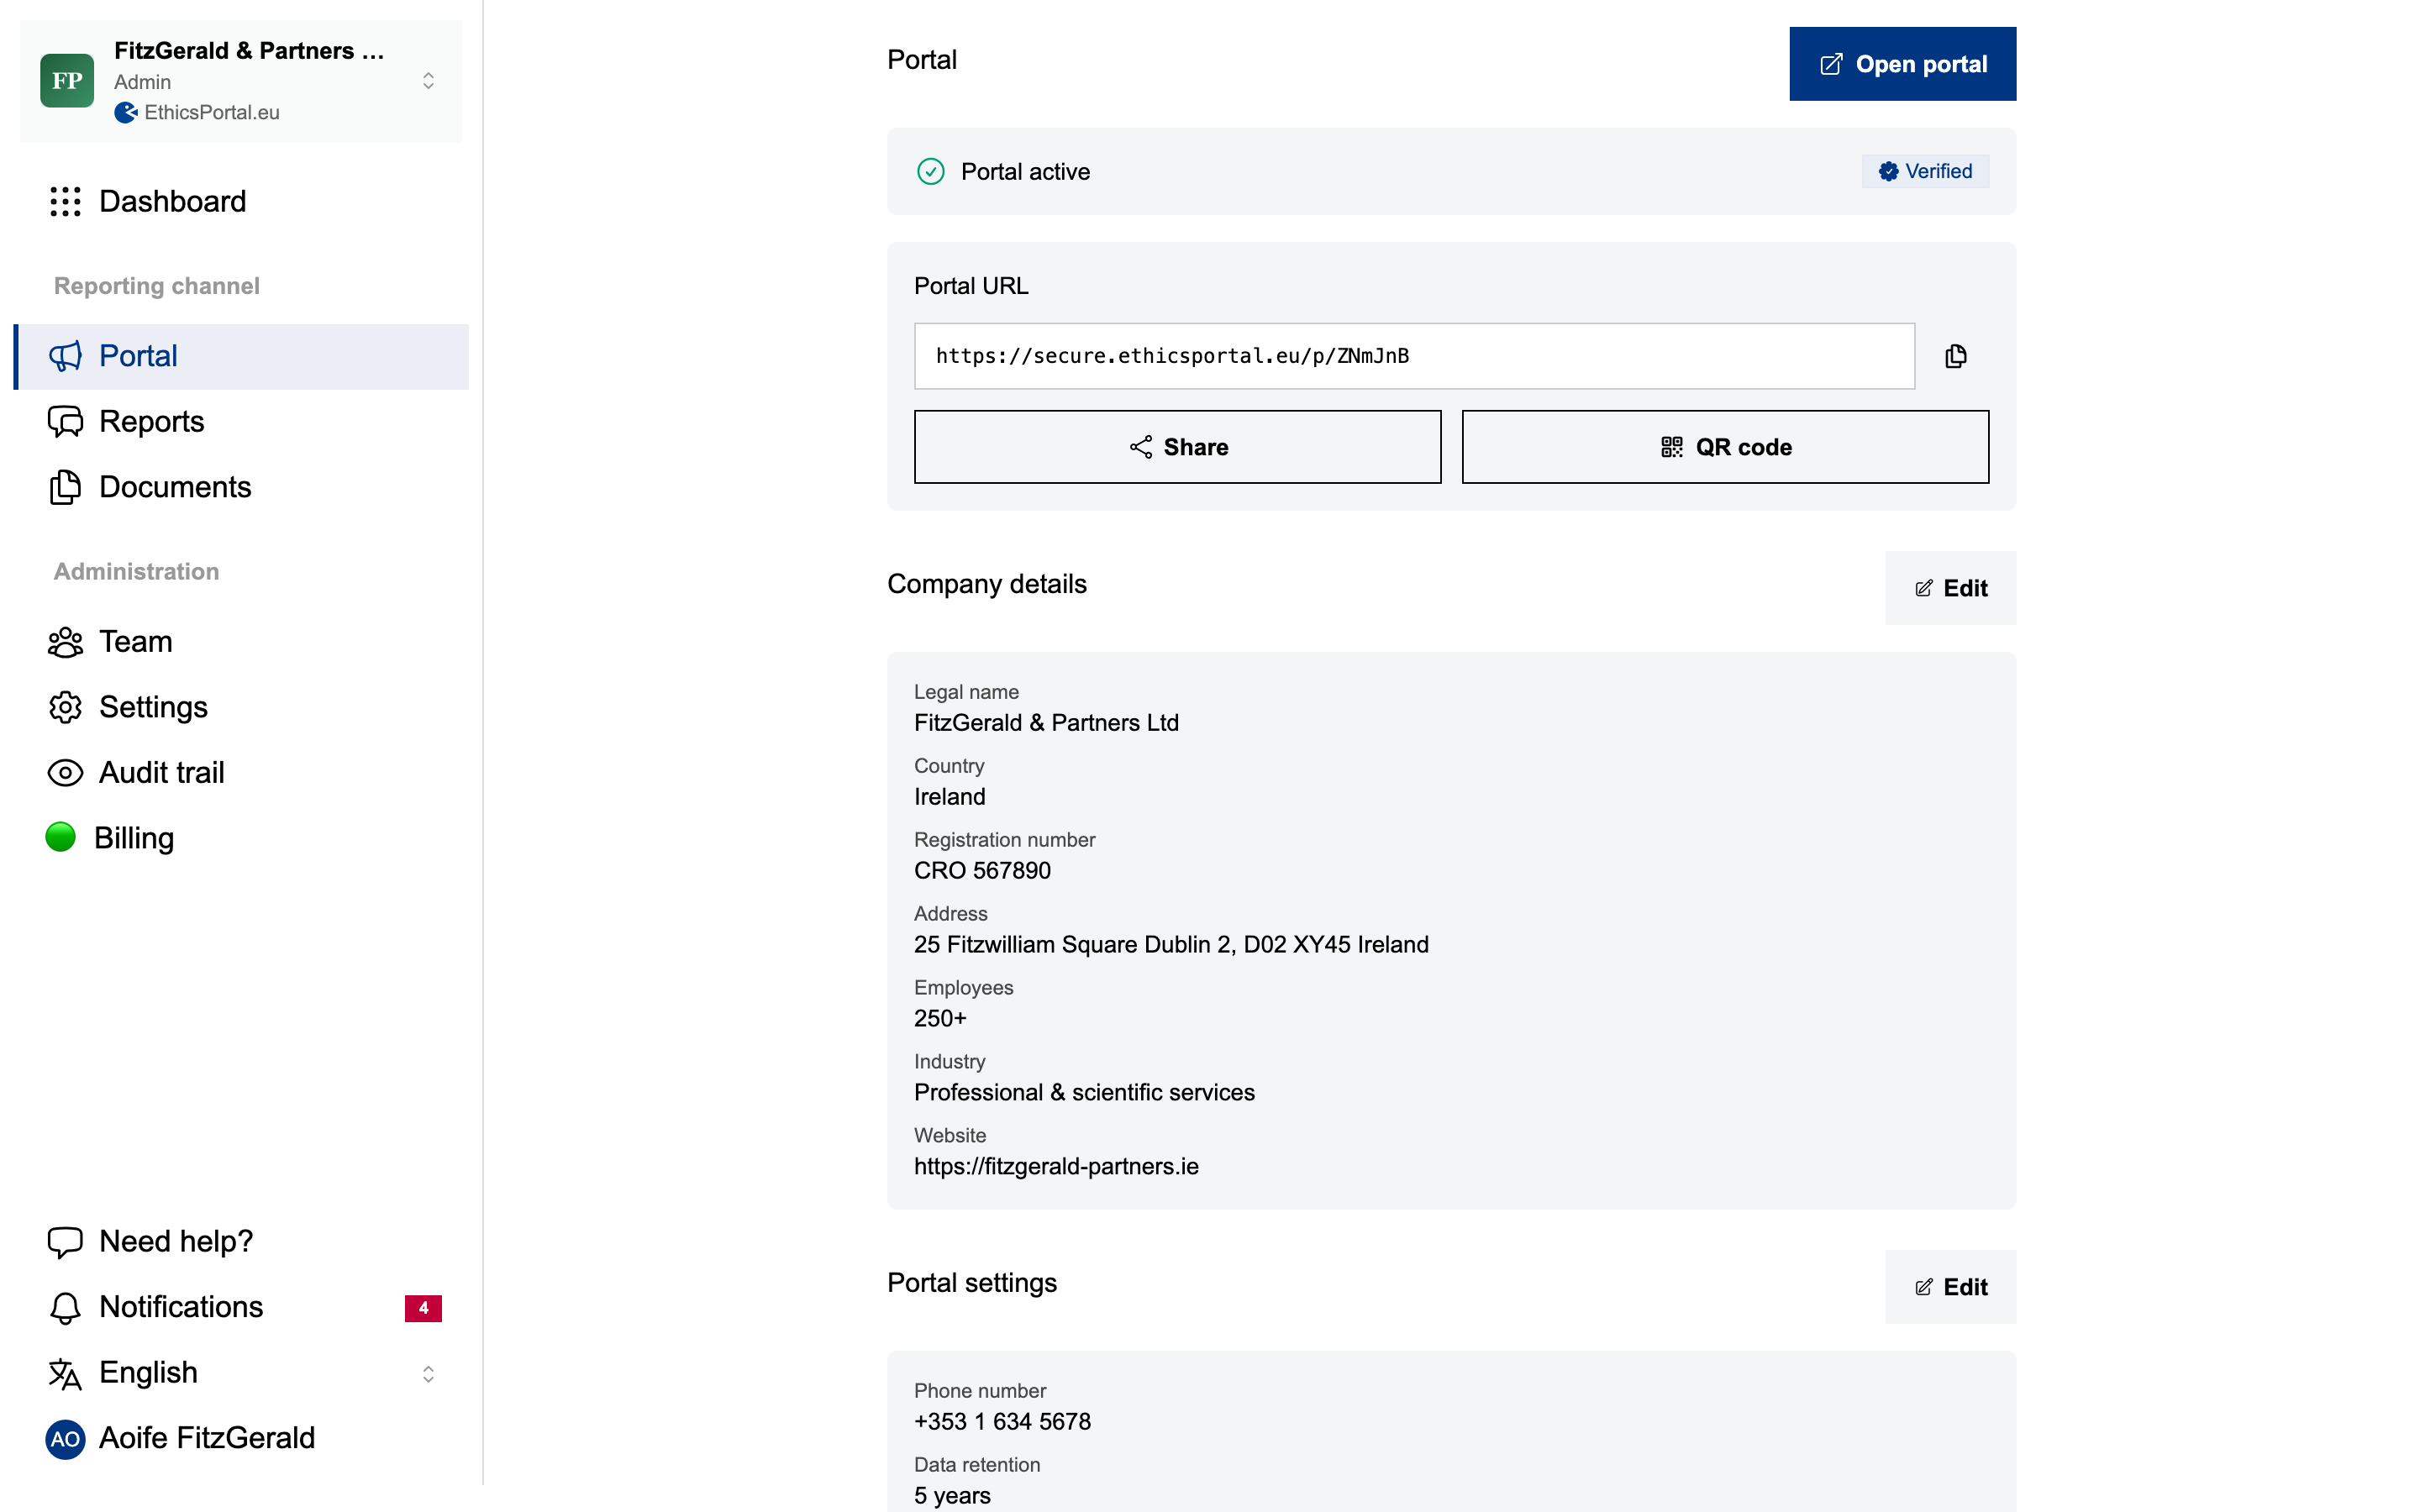The width and height of the screenshot is (2420, 1512).
Task: Open the English language selector
Action: point(241,1373)
